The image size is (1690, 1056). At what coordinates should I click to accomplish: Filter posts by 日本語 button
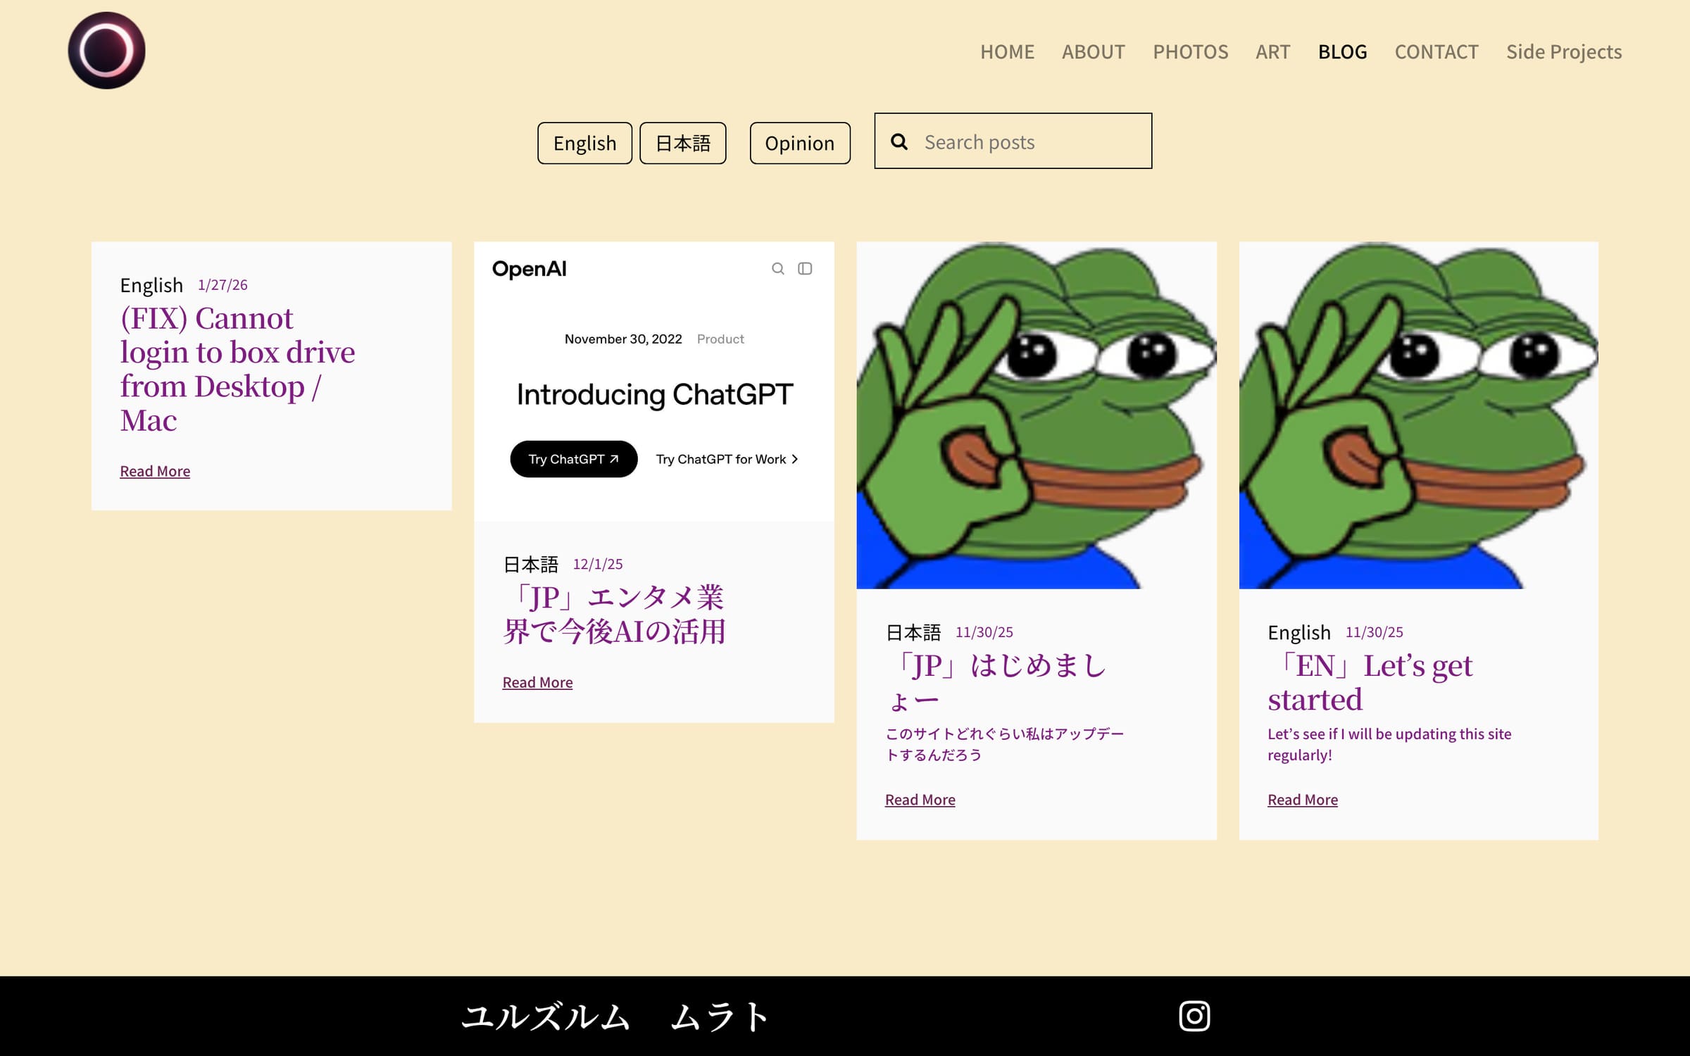[x=682, y=143]
